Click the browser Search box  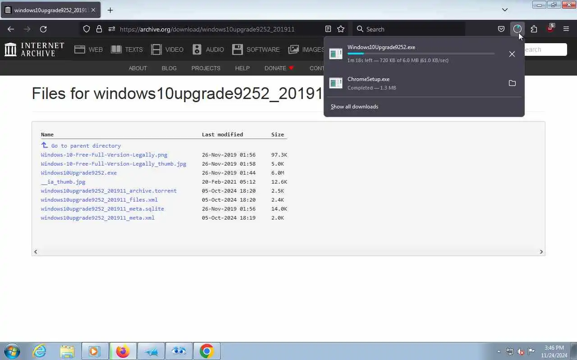[408, 29]
